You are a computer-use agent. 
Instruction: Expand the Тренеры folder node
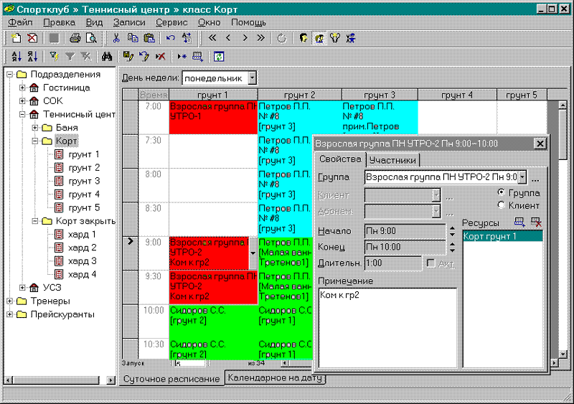coord(10,301)
